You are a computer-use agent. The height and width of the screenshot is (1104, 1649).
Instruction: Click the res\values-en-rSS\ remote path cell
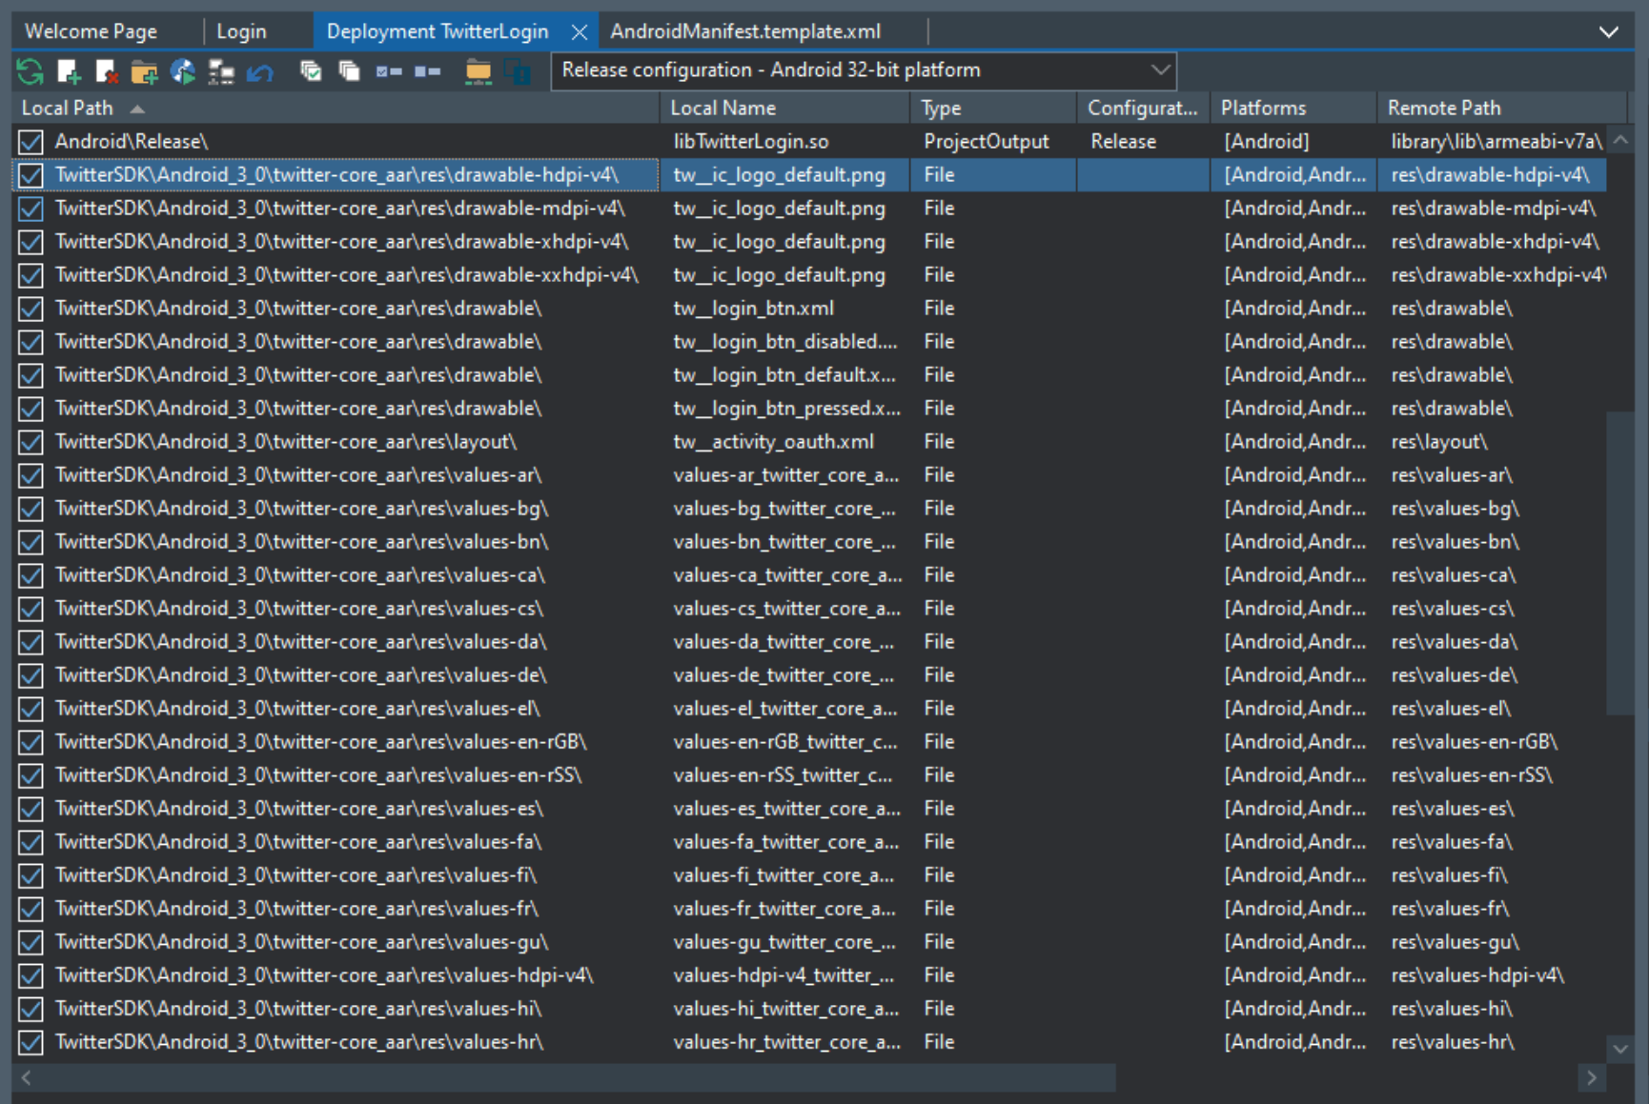[x=1472, y=775]
